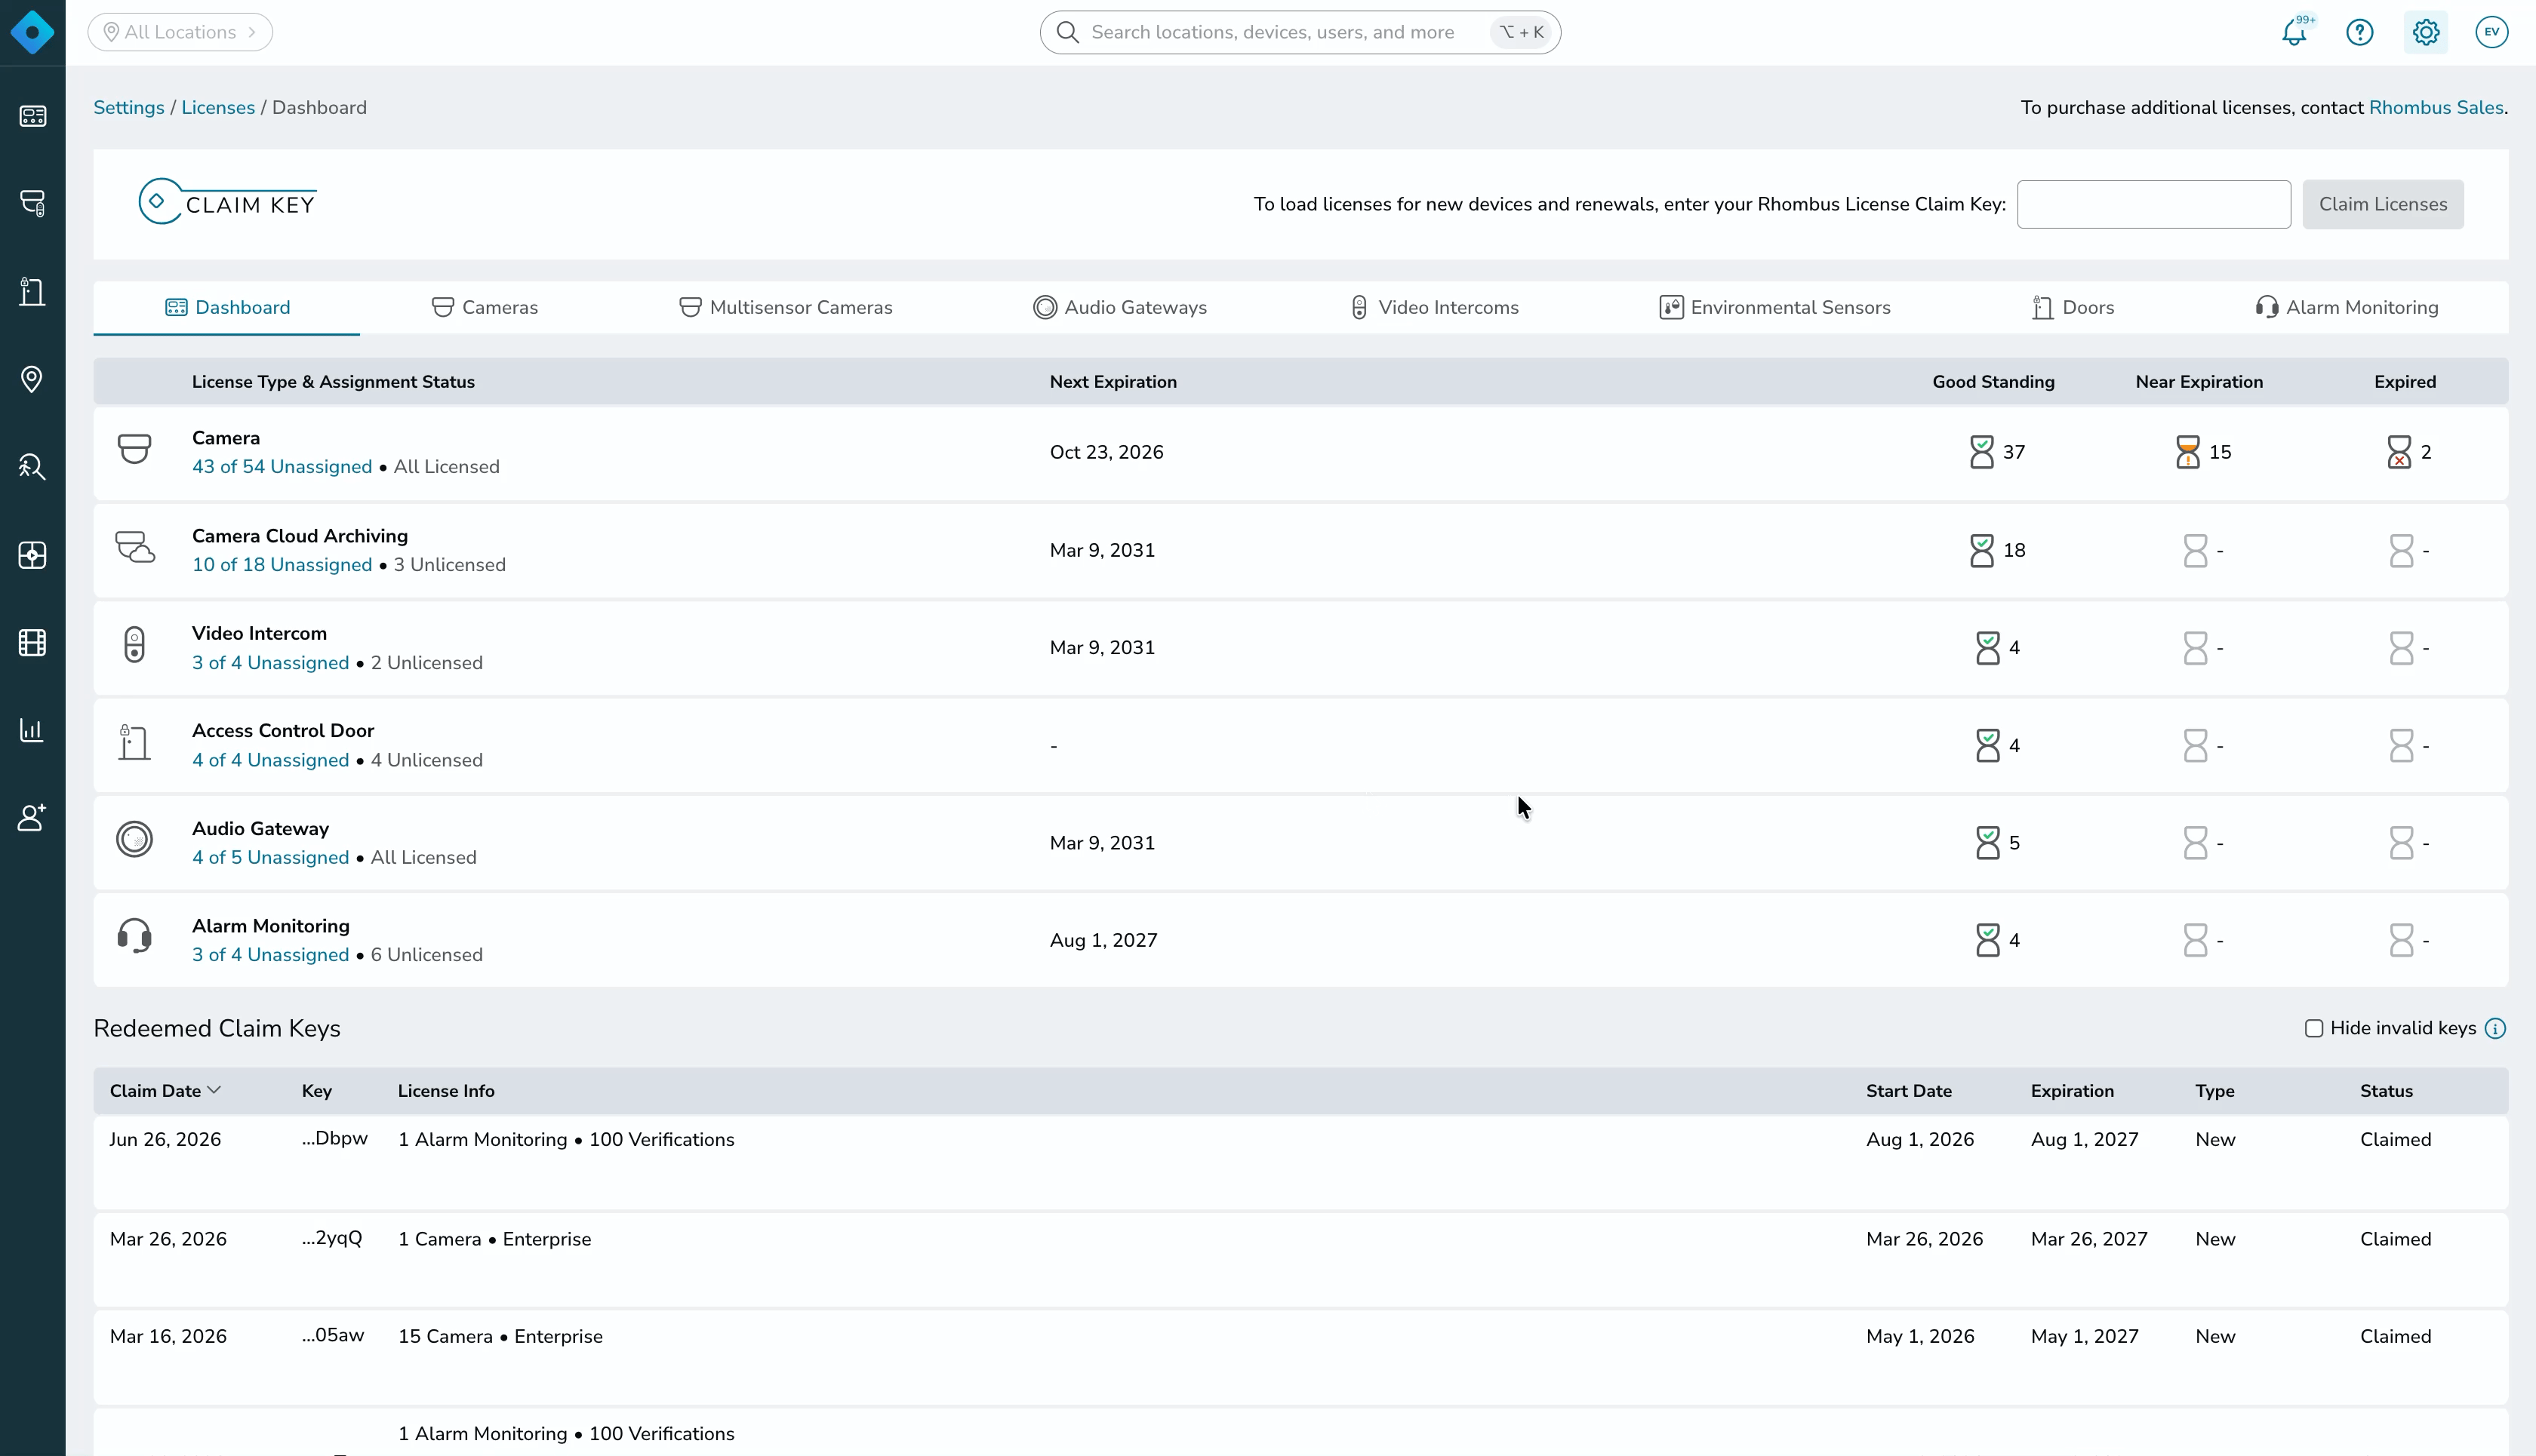2536x1456 pixels.
Task: Switch to the Multisensor Cameras tab
Action: click(x=786, y=307)
